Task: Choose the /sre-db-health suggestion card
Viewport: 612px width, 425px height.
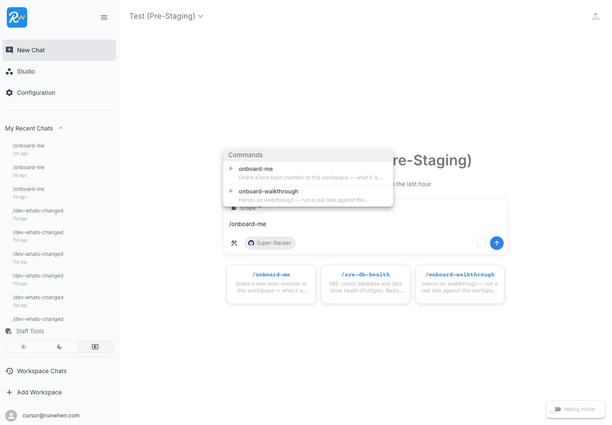Action: tap(365, 284)
